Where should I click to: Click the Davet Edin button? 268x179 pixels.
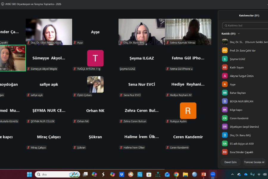(230, 162)
